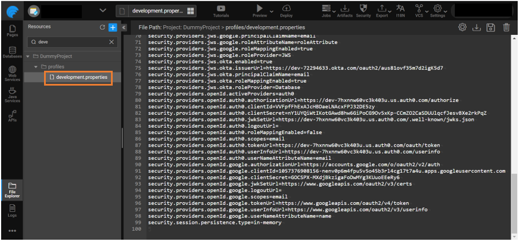The height and width of the screenshot is (242, 520).
Task: Collapse the DummyProject tree node
Action: point(29,57)
